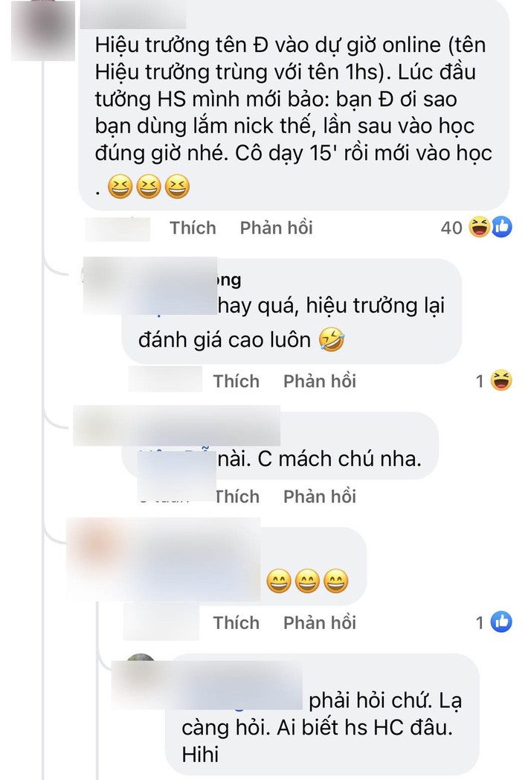Click Phản hồi under the three grinning emojis comment
The width and height of the screenshot is (528, 780).
[x=320, y=623]
